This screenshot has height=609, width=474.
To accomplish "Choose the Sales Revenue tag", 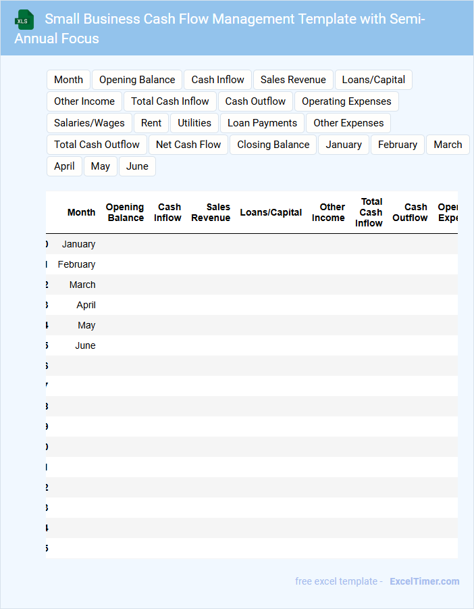I will [x=293, y=80].
